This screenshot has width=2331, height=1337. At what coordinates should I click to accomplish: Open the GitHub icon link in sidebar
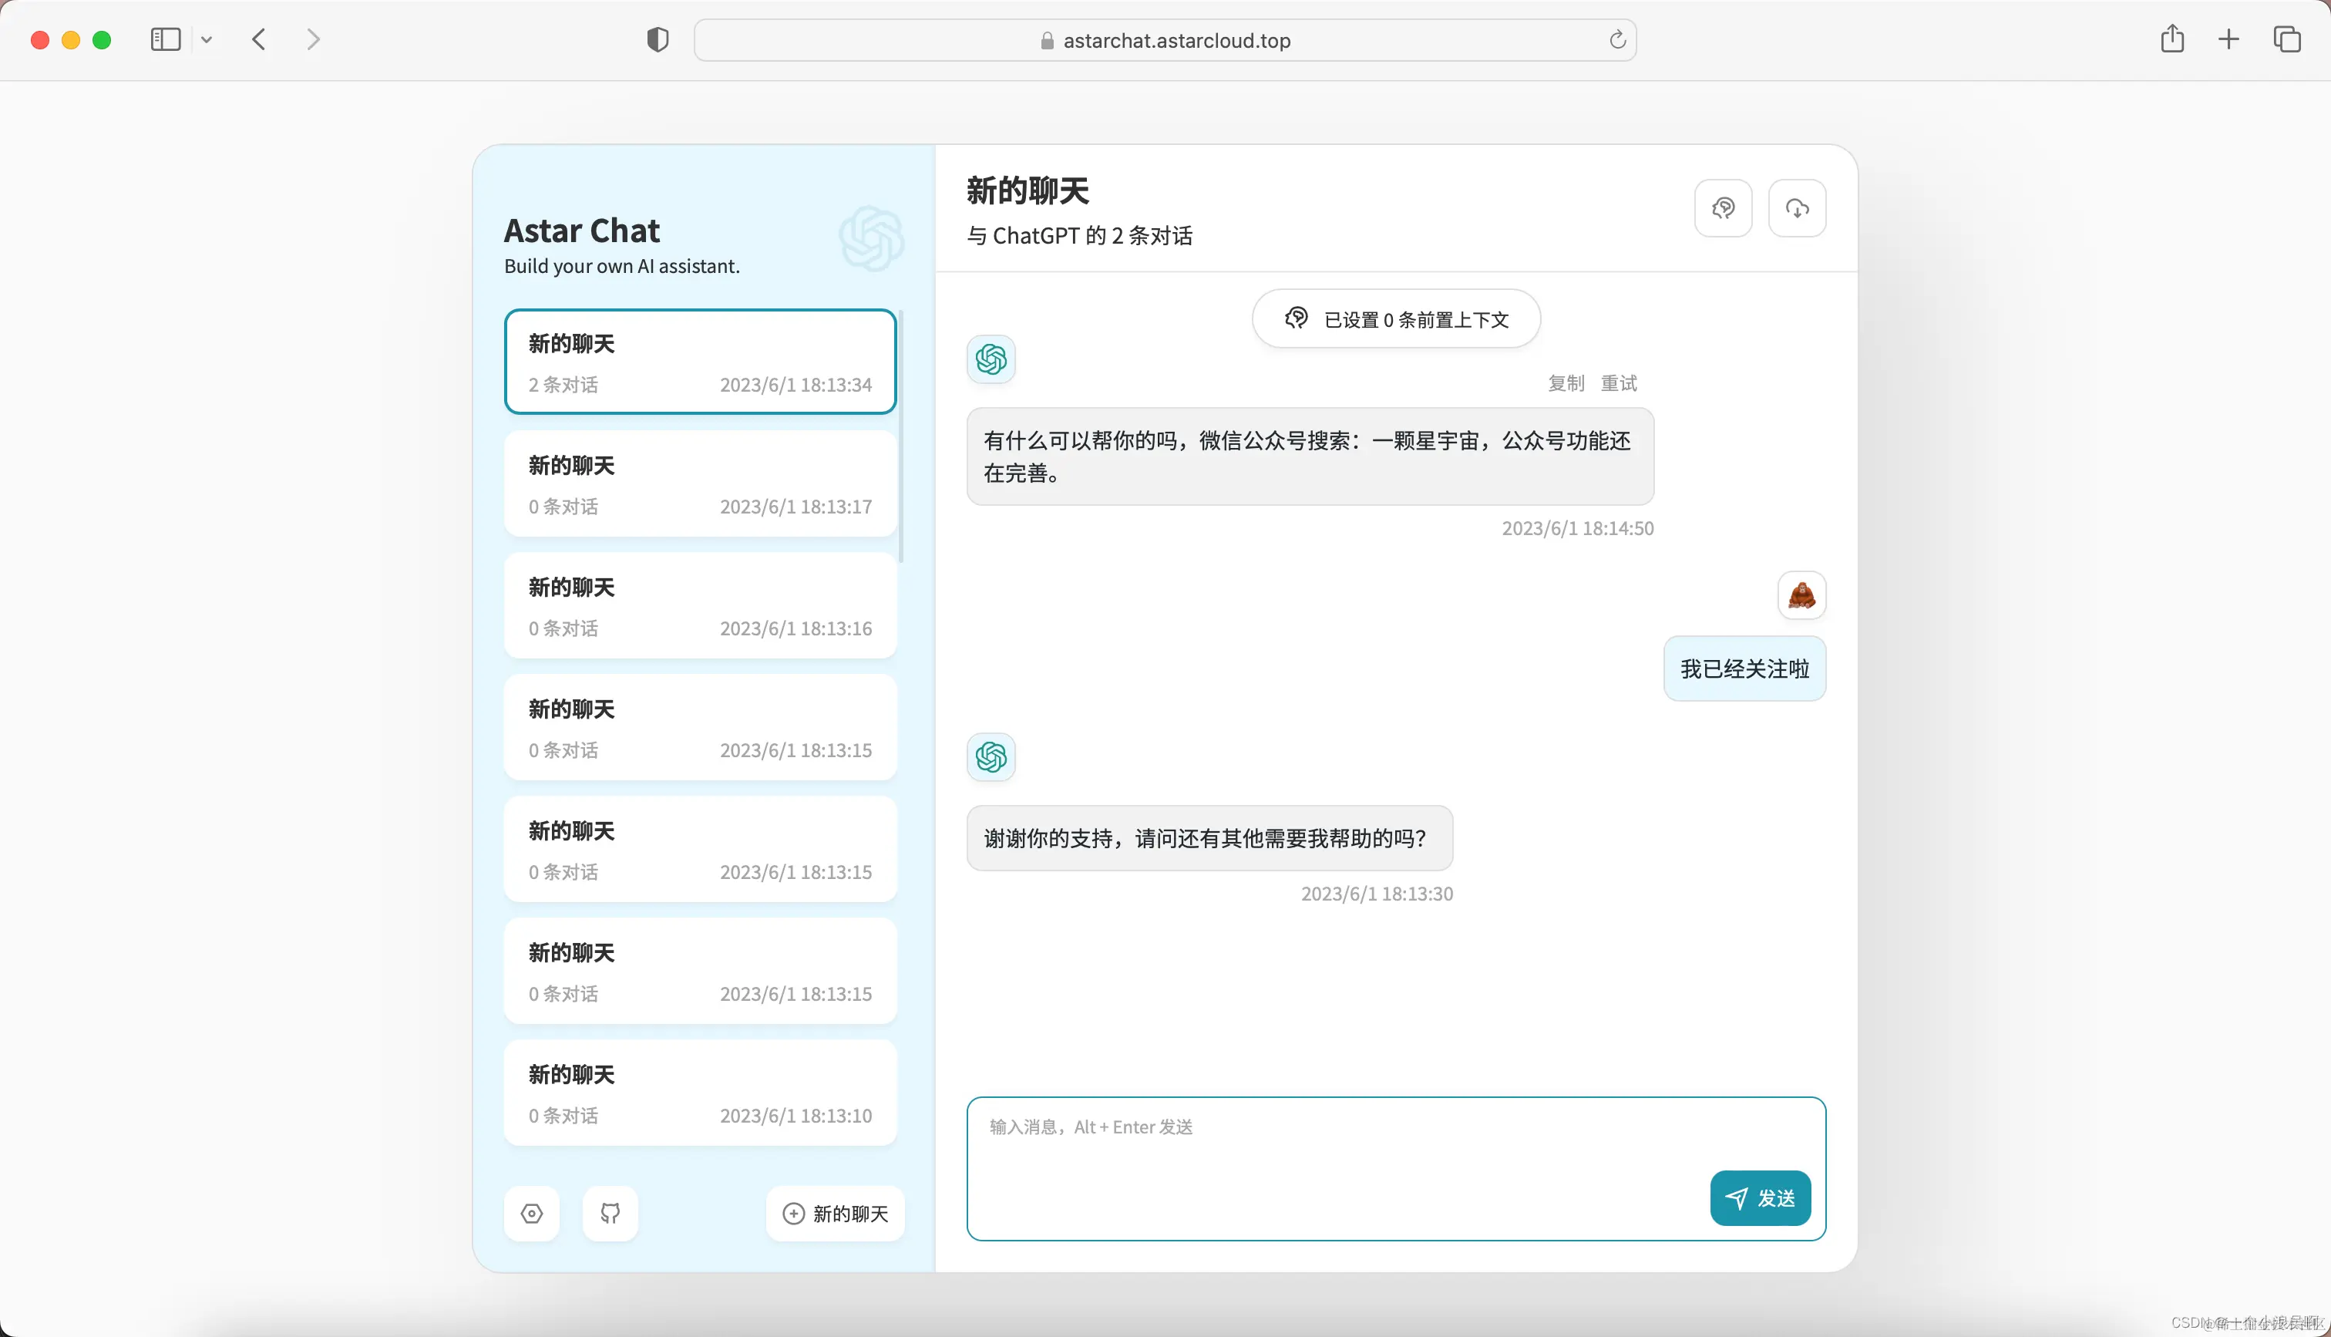coord(610,1213)
